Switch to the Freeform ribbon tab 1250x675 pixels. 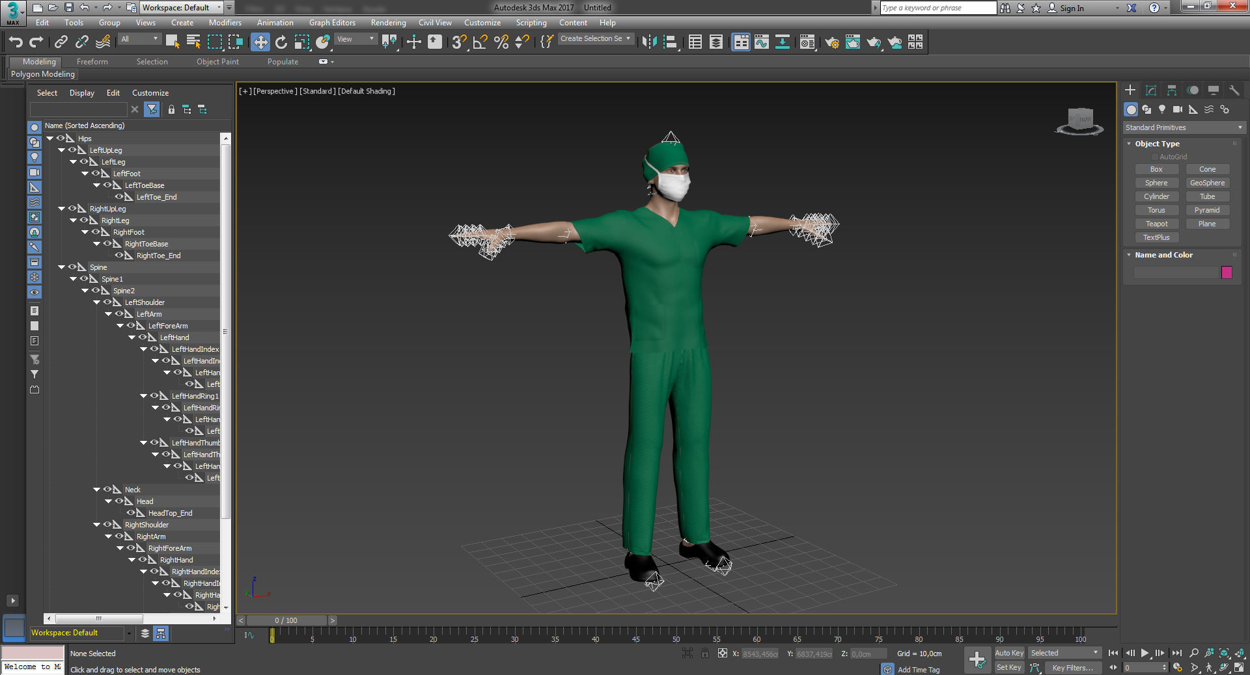point(92,62)
